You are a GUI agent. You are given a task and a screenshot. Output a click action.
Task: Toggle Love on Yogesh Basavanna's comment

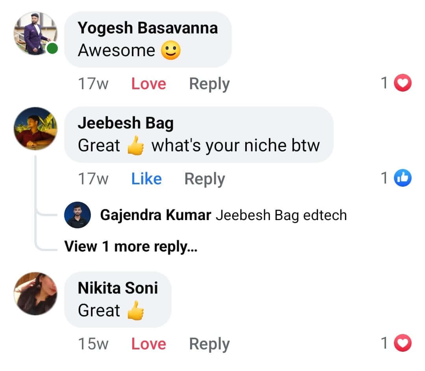pos(148,84)
